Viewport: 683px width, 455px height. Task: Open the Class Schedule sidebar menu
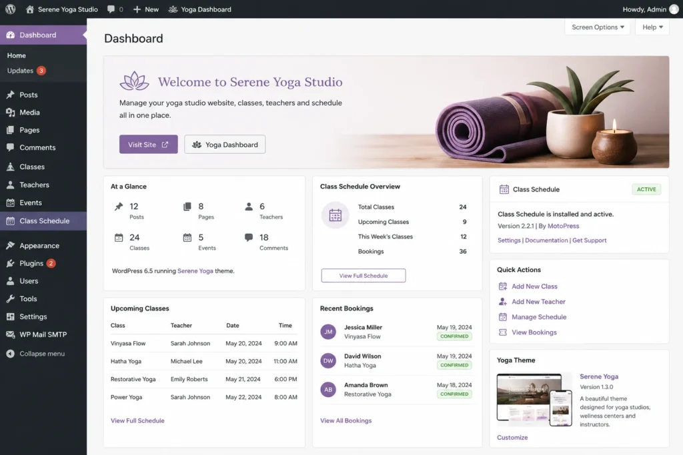pyautogui.click(x=43, y=221)
